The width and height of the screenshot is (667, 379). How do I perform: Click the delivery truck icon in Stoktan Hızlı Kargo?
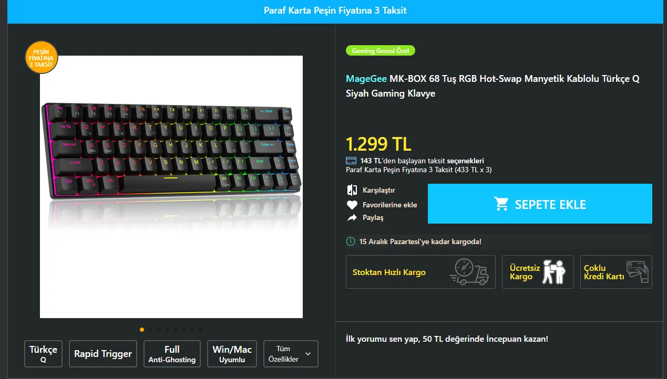(469, 272)
